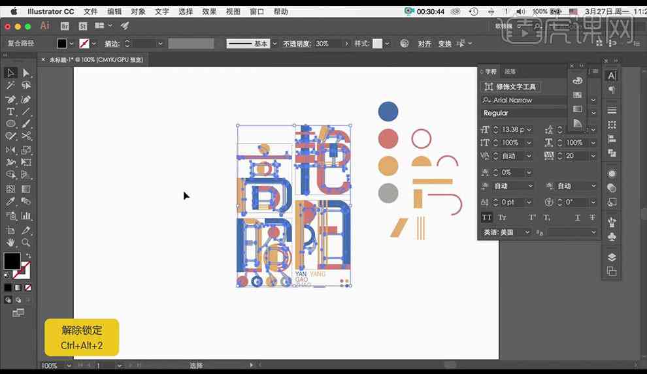The height and width of the screenshot is (374, 647).
Task: Open Adobe Bridge via Br button
Action: tap(65, 26)
